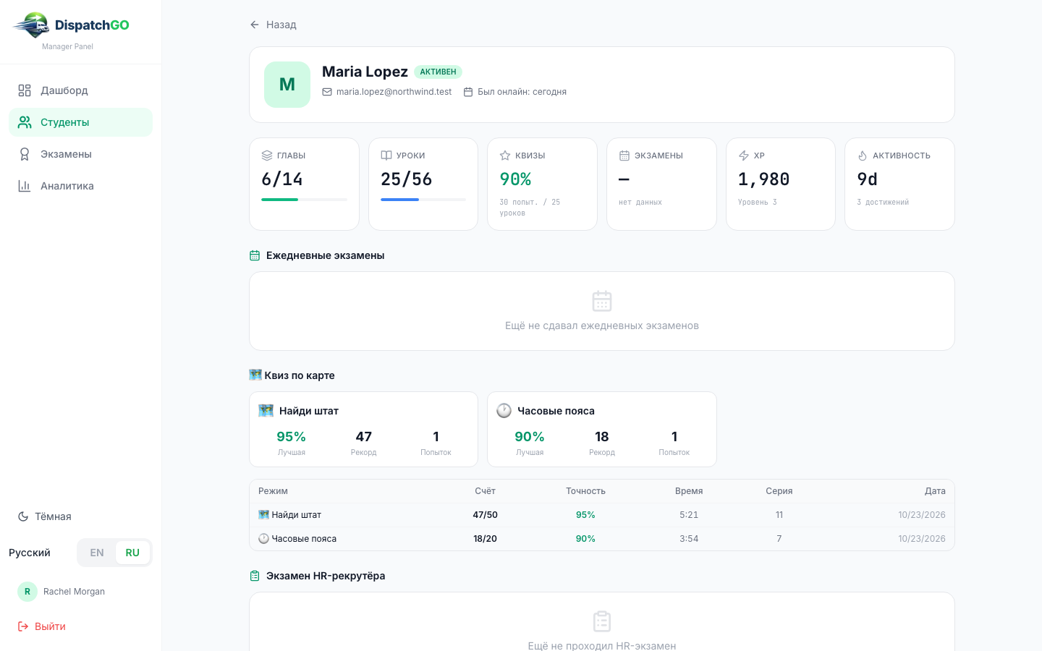The width and height of the screenshot is (1042, 651).
Task: Click the АКТИВЕН status badge
Action: click(438, 72)
